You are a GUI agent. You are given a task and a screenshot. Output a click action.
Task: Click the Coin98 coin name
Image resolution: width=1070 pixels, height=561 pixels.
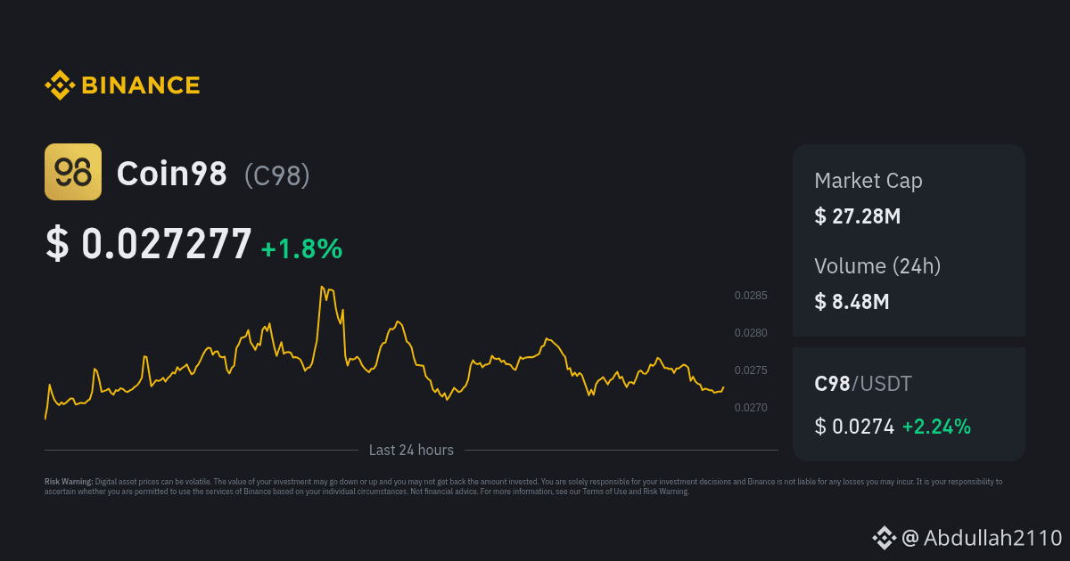tap(172, 174)
